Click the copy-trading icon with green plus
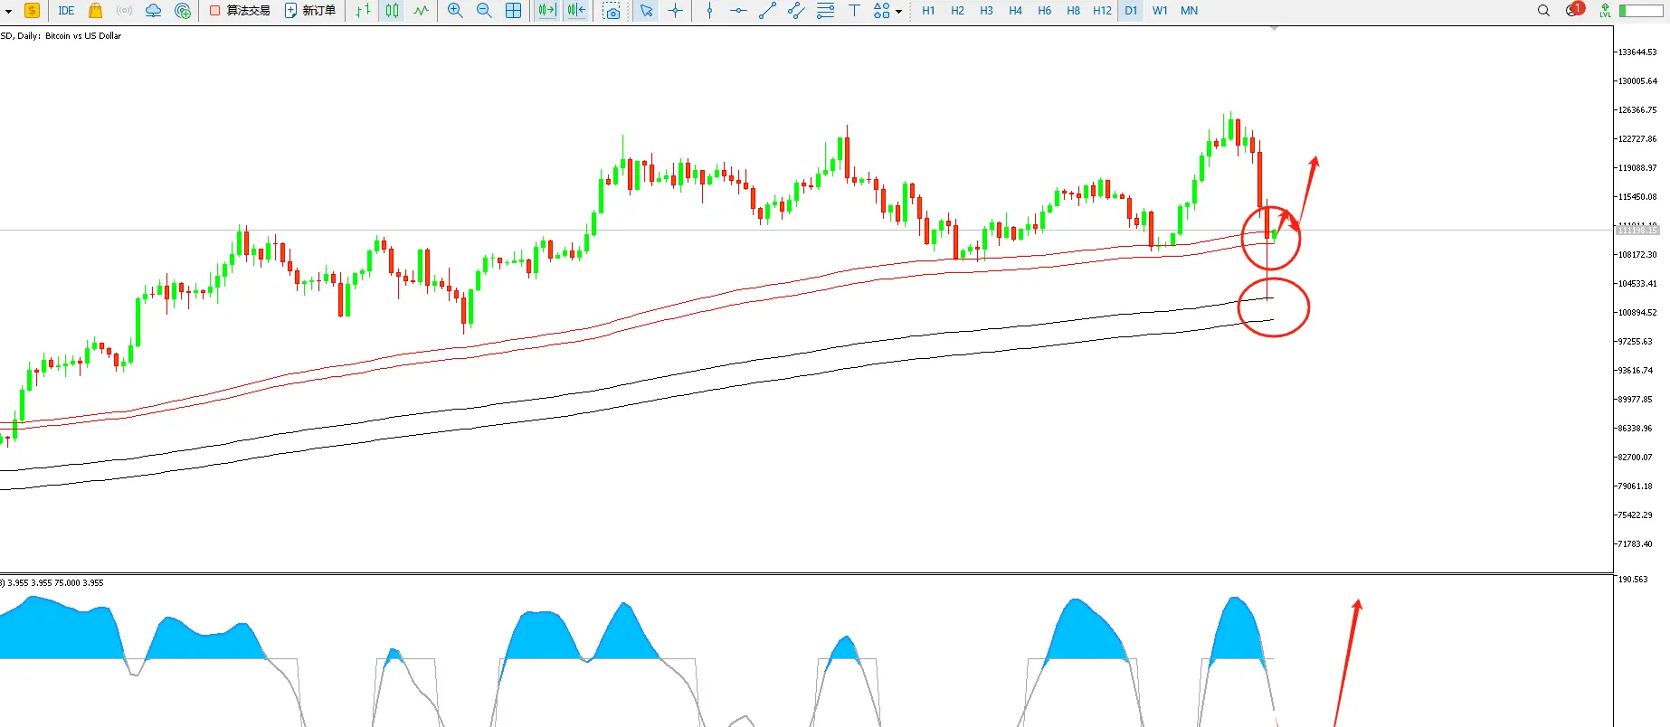 click(x=183, y=11)
